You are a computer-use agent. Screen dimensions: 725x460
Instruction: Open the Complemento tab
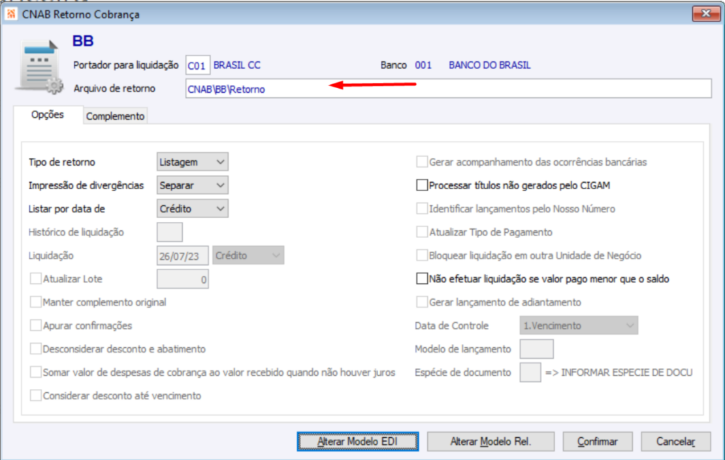tap(115, 116)
